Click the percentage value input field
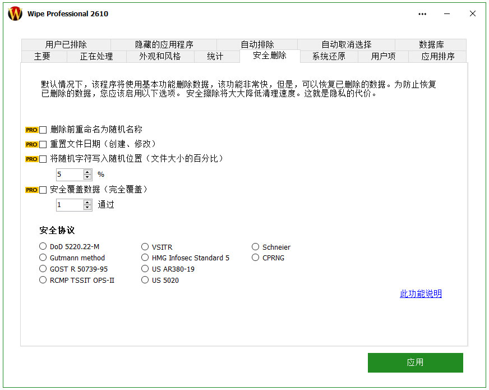 pyautogui.click(x=70, y=175)
